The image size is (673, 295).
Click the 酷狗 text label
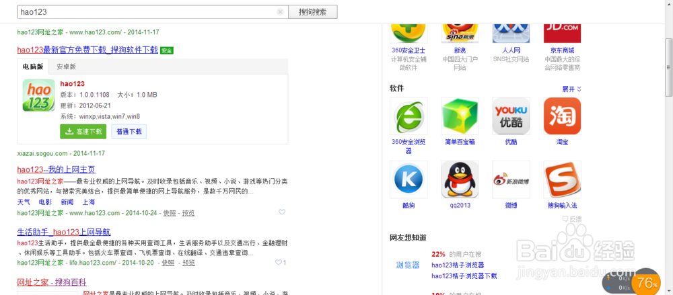409,206
